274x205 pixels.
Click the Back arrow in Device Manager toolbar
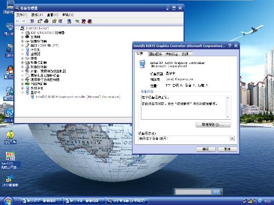(x=18, y=21)
